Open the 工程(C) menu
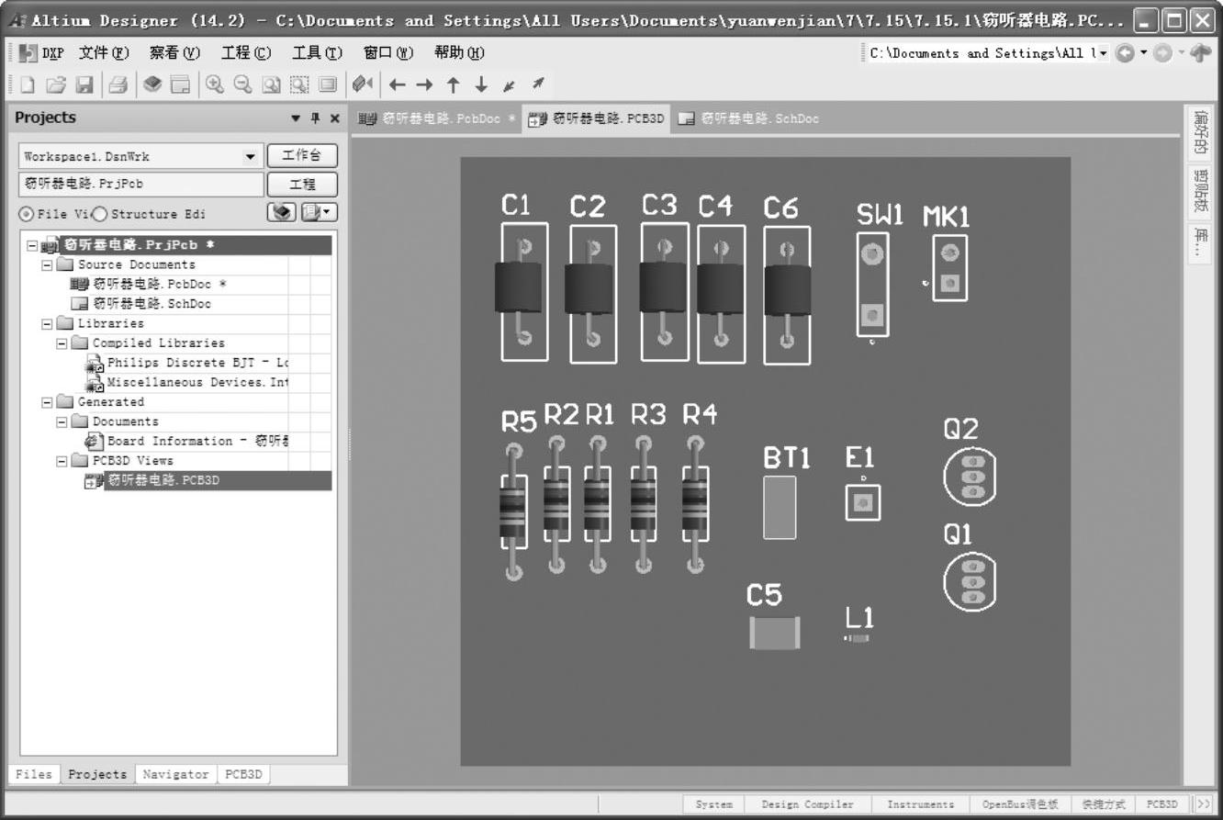This screenshot has width=1223, height=820. [246, 53]
